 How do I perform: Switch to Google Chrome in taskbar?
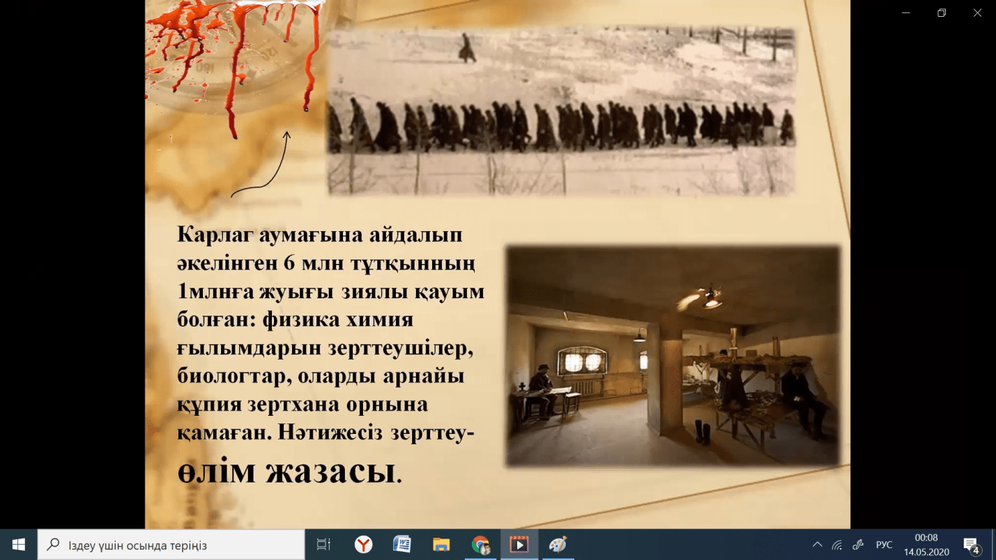480,545
